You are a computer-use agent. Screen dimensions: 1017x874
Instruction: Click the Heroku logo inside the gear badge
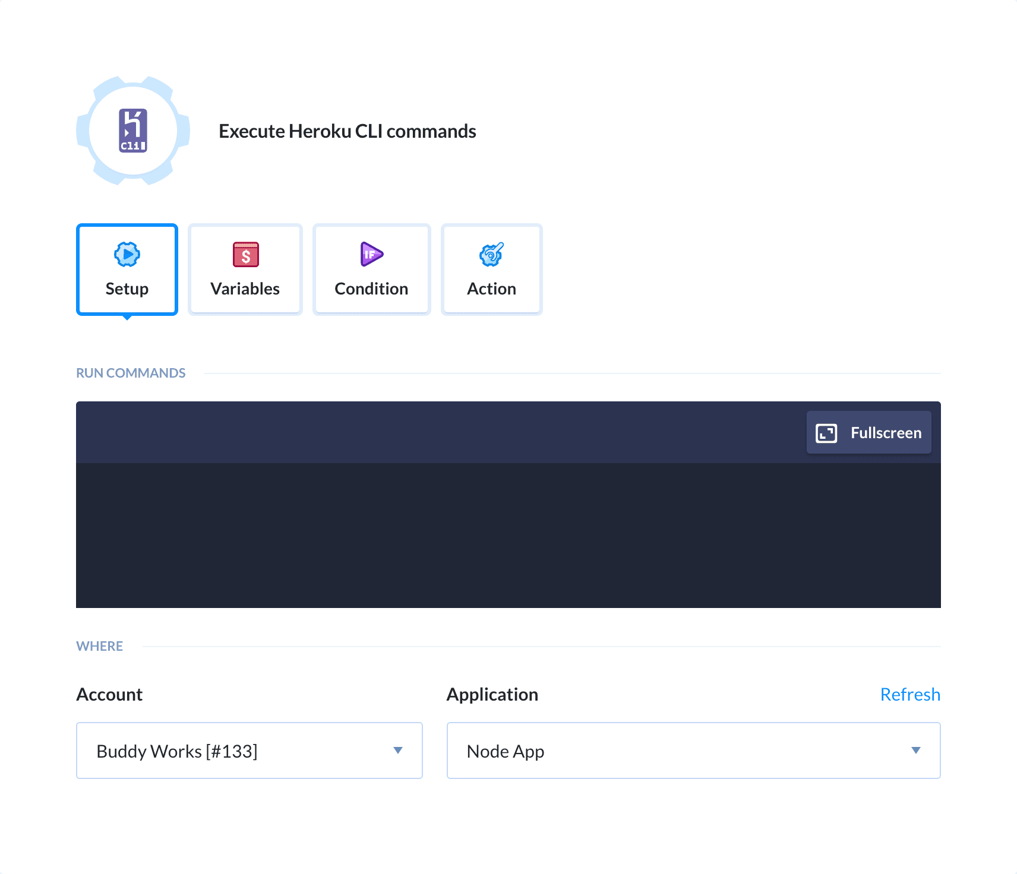tap(132, 131)
